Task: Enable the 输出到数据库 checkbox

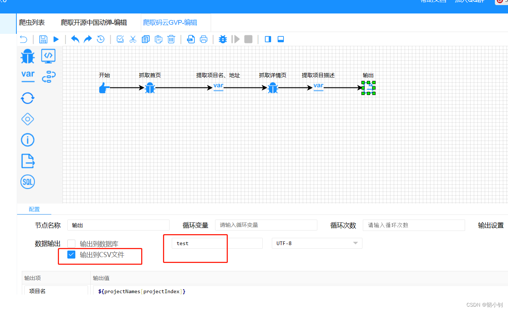Action: point(71,244)
